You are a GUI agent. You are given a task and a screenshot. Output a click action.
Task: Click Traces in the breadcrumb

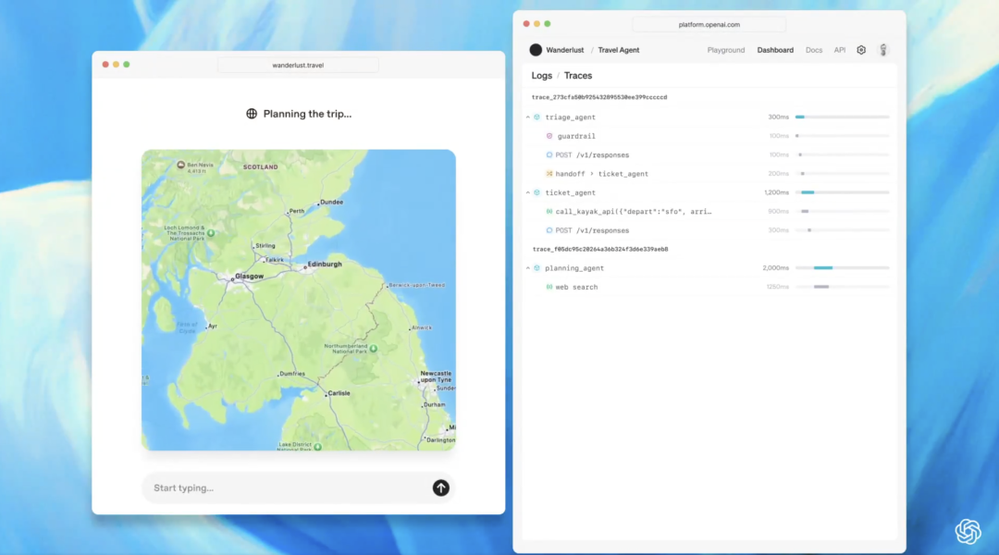(x=578, y=75)
